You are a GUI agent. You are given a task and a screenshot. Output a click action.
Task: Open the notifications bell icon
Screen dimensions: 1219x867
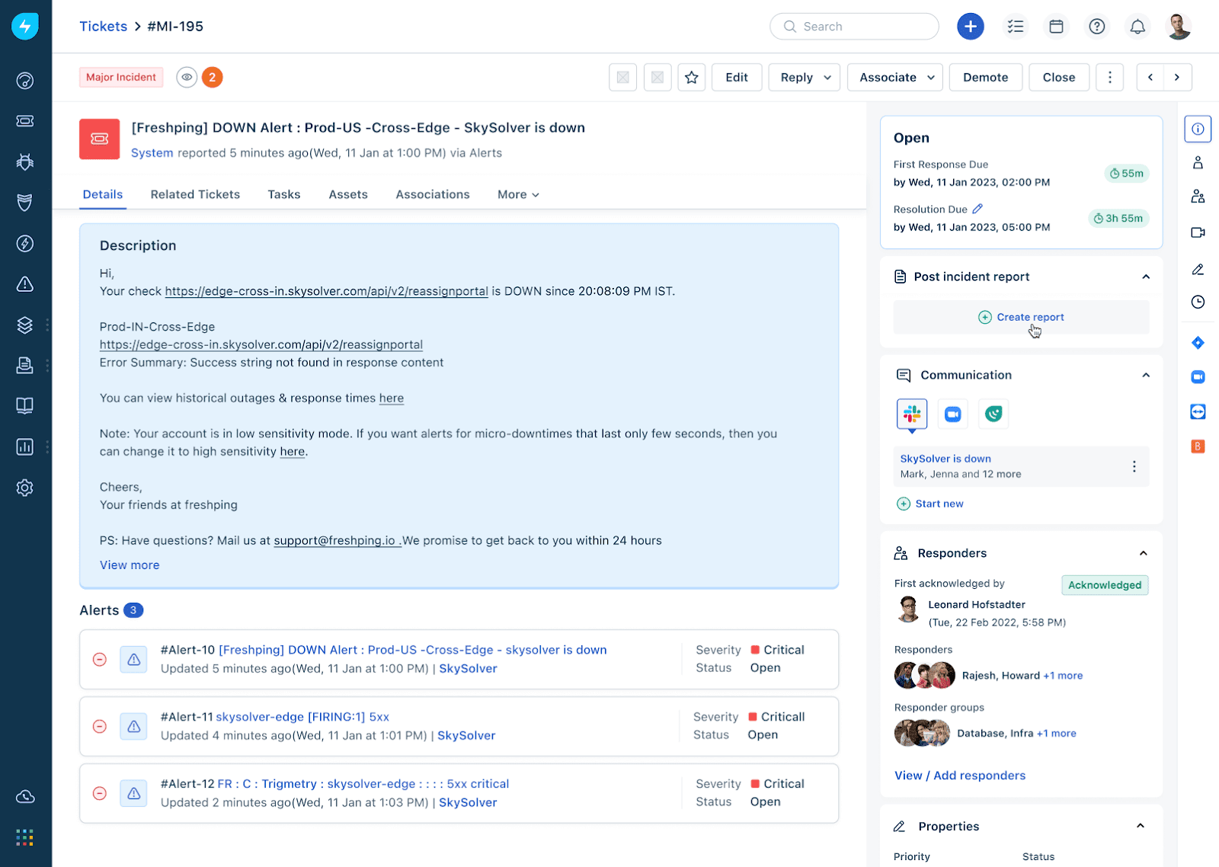click(x=1137, y=27)
